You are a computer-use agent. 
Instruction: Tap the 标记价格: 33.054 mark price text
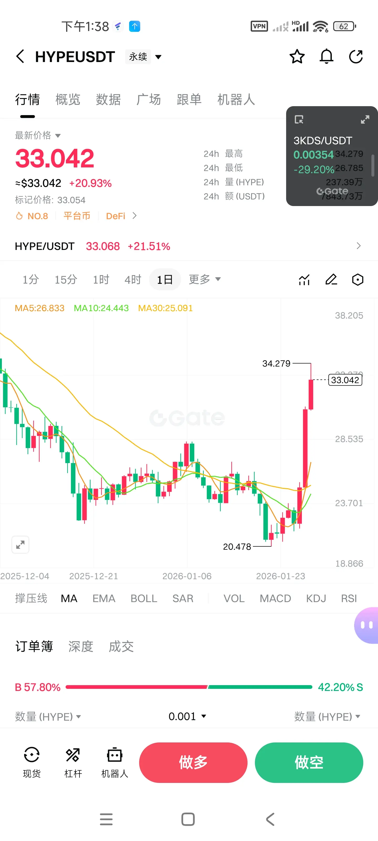point(50,200)
